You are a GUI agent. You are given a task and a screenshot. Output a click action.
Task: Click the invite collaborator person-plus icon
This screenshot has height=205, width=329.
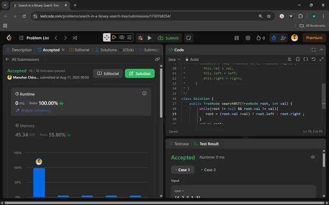(x=283, y=38)
